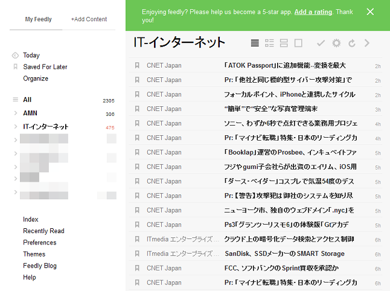
Task: Refresh the IT-インターネット feed
Action: (351, 43)
